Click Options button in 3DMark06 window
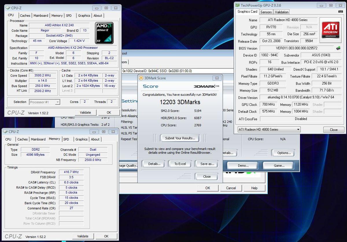The width and height of the screenshot is (347, 242). point(284,153)
